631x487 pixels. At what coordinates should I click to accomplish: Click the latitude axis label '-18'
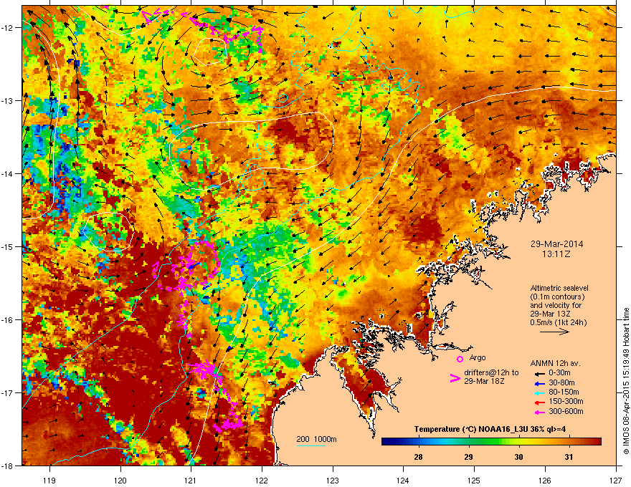8,466
